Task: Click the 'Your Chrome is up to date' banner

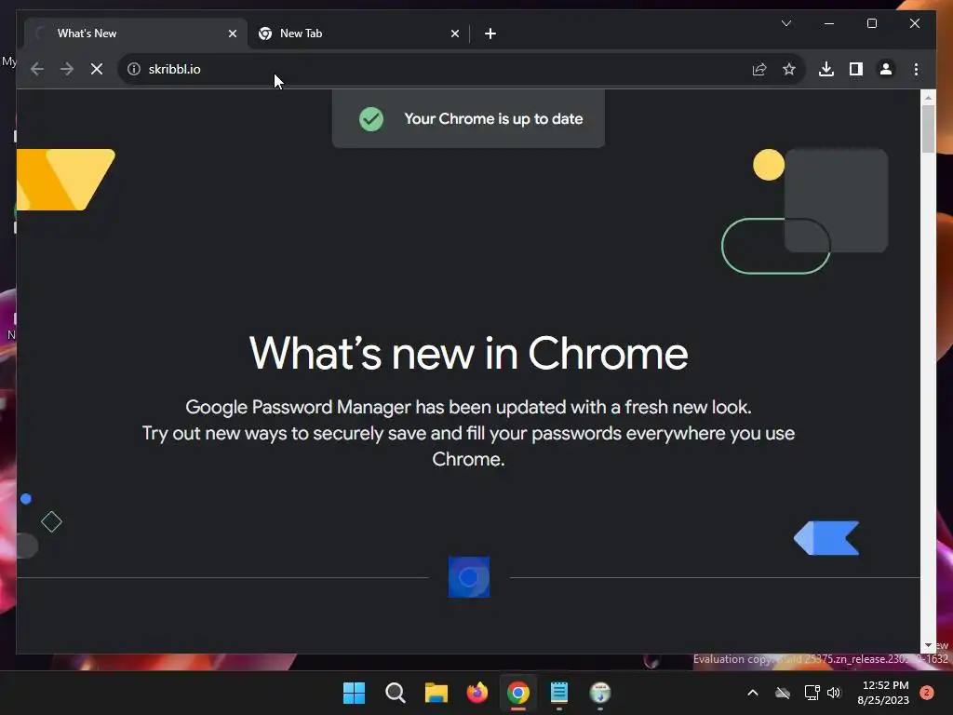Action: tap(469, 118)
